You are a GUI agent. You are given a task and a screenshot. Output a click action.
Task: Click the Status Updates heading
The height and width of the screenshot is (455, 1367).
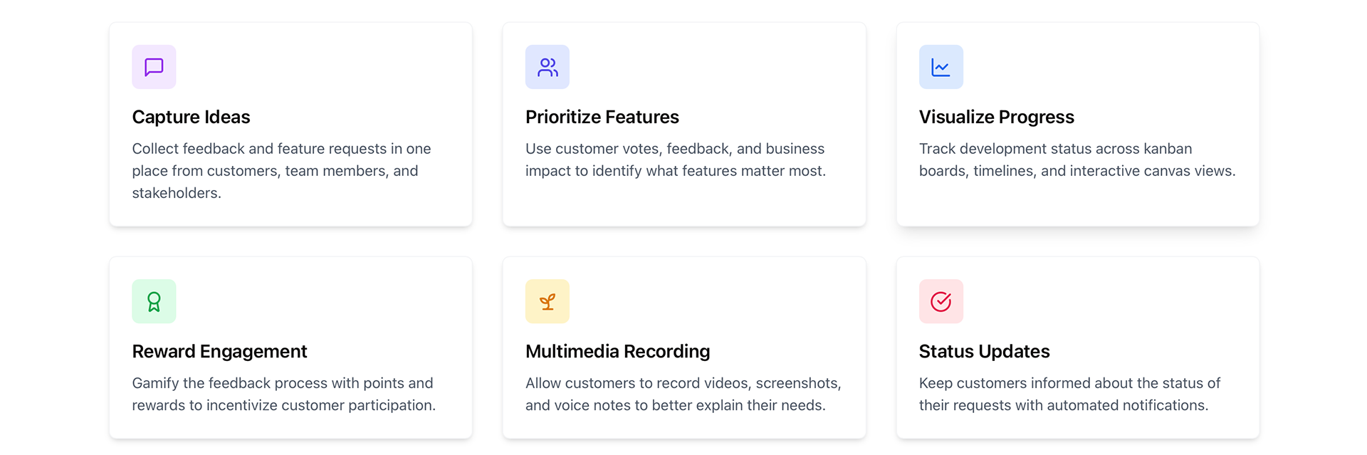click(x=984, y=351)
